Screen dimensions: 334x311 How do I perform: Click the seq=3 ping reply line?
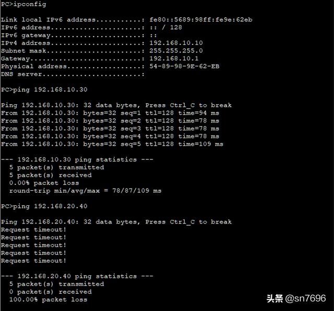pyautogui.click(x=110, y=128)
